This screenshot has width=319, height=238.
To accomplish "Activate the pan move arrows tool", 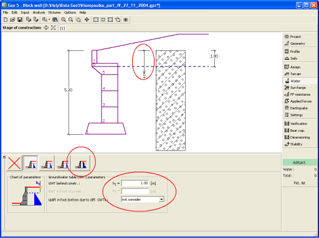I will [87, 20].
